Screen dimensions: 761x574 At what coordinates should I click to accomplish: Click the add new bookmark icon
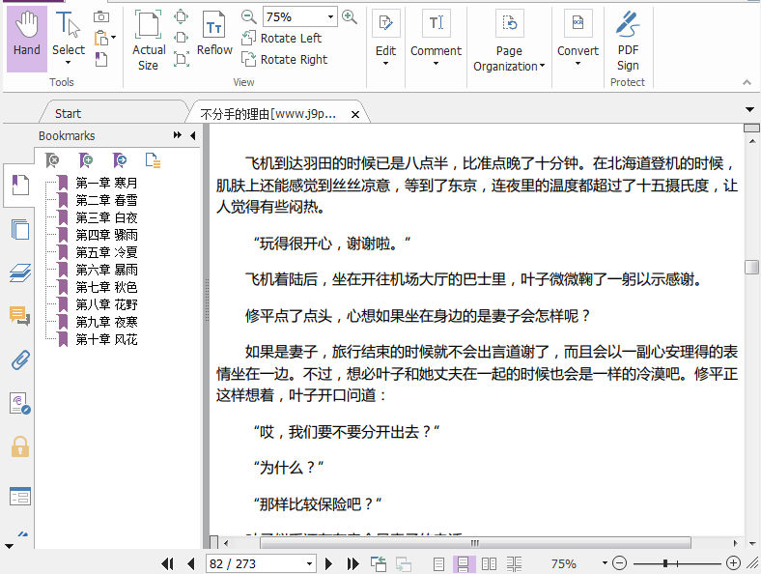pyautogui.click(x=86, y=159)
